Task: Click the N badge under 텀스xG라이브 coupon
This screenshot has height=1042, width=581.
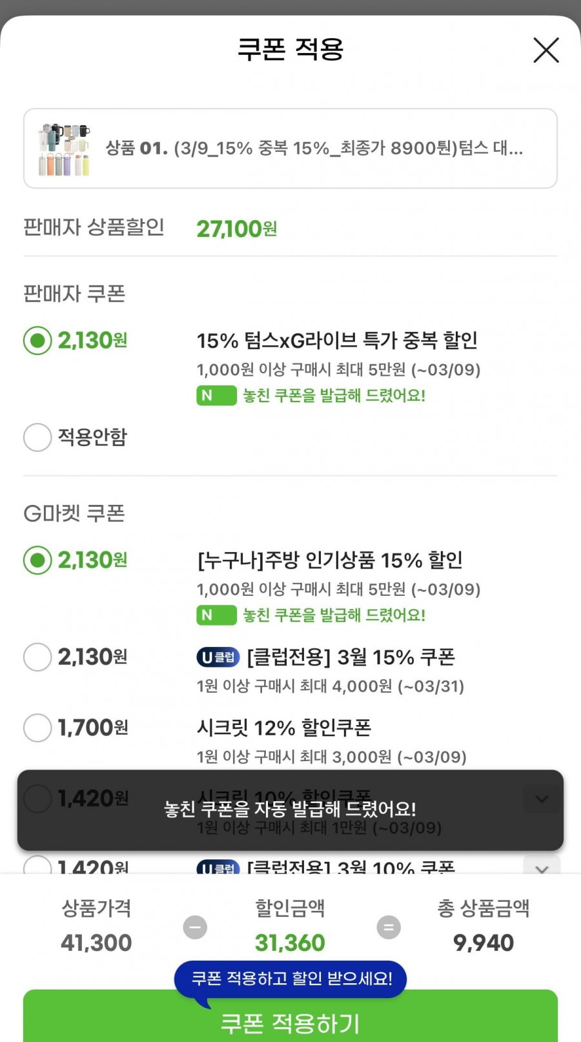Action: [x=216, y=396]
